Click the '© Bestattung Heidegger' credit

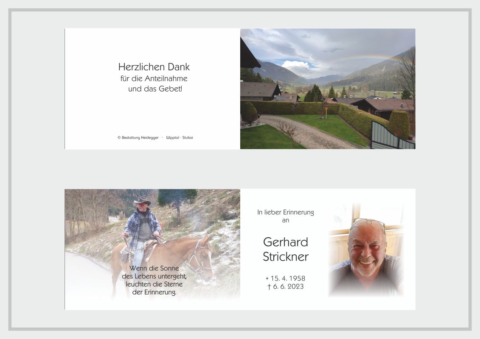(x=138, y=138)
